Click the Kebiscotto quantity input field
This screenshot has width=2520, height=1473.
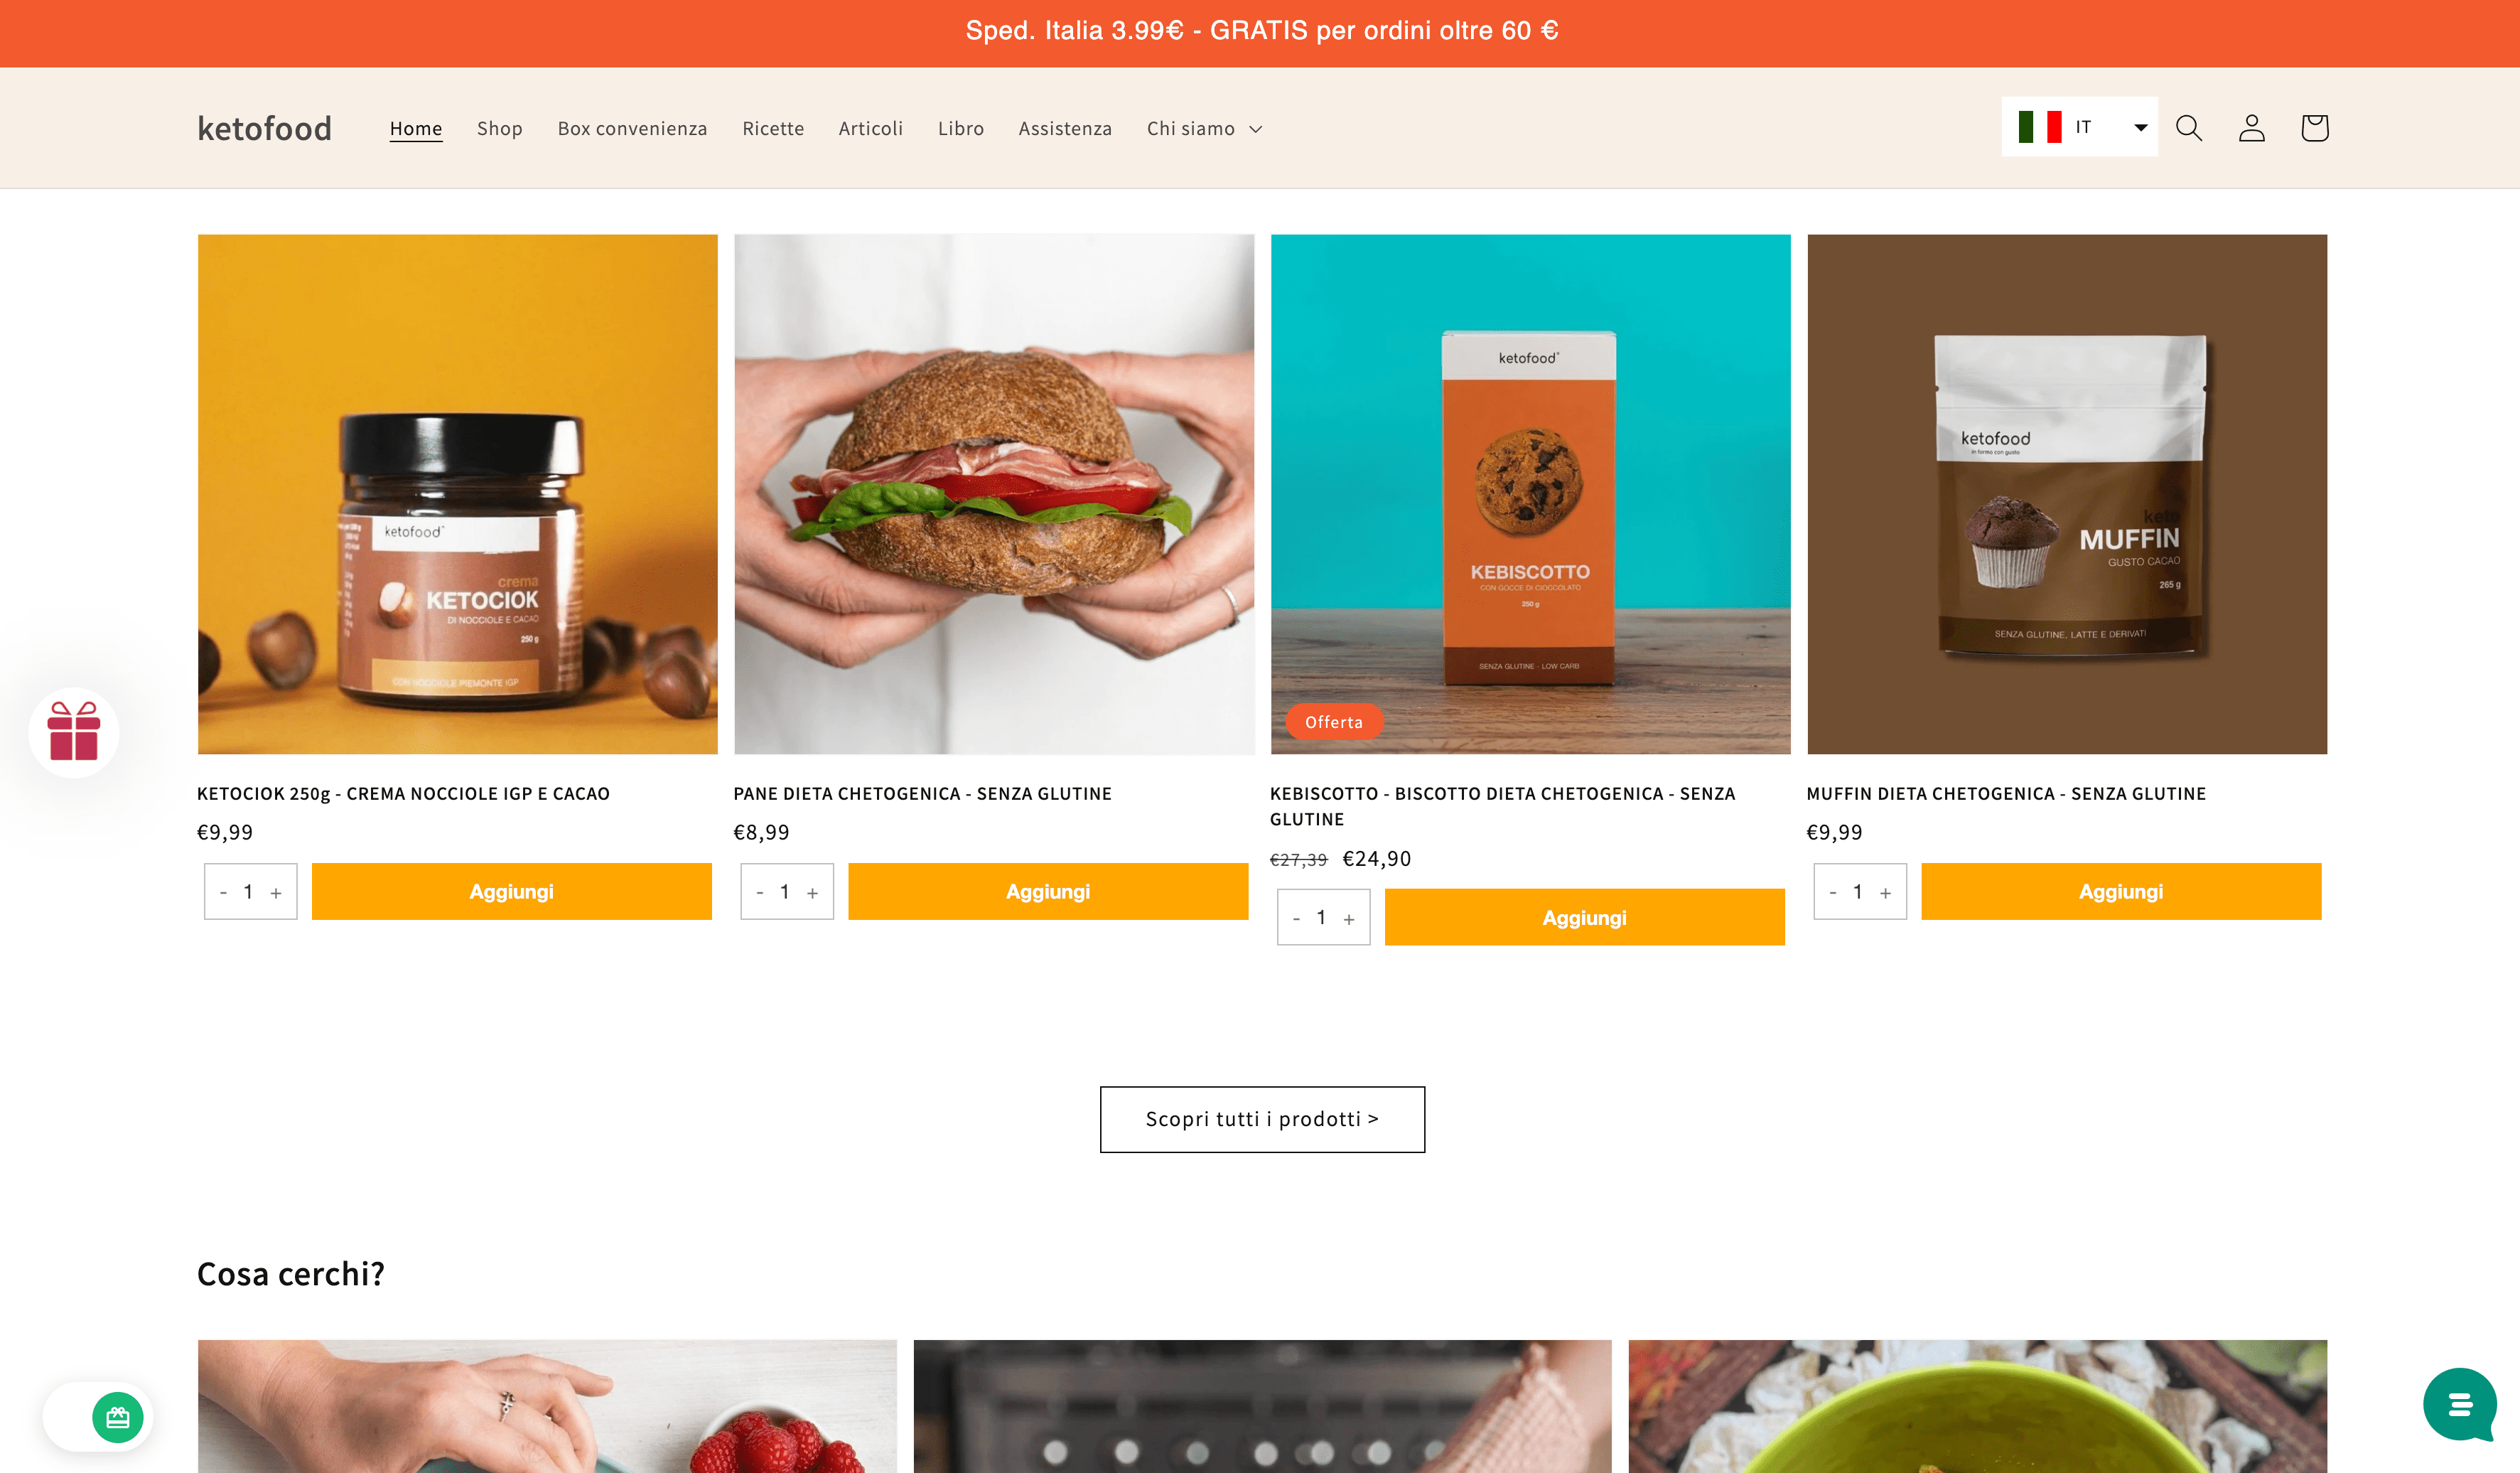point(1322,918)
